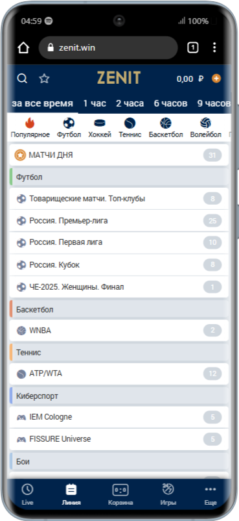The image size is (239, 521).
Task: Switch to the 6 часов filter
Action: coord(170,103)
